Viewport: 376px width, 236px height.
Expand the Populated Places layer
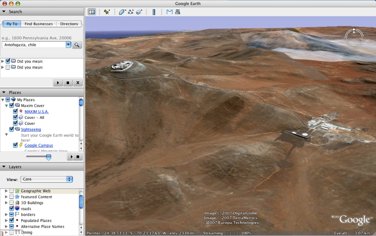[6, 221]
